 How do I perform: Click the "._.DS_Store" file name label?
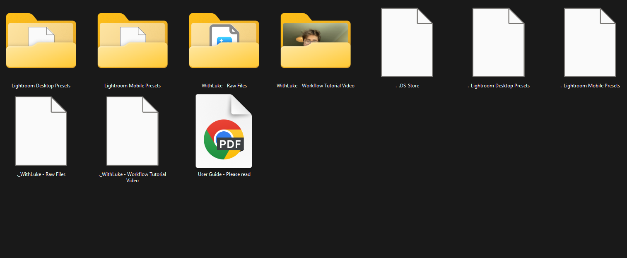tap(407, 86)
